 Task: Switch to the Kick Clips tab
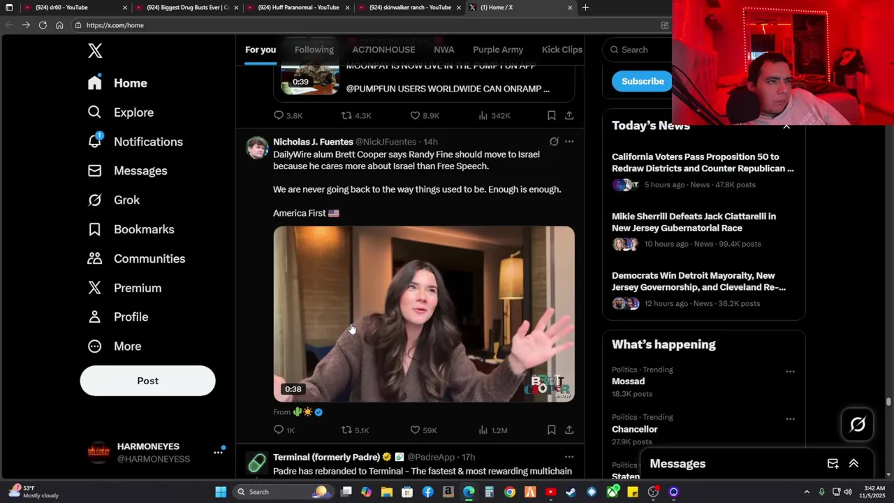coord(562,50)
